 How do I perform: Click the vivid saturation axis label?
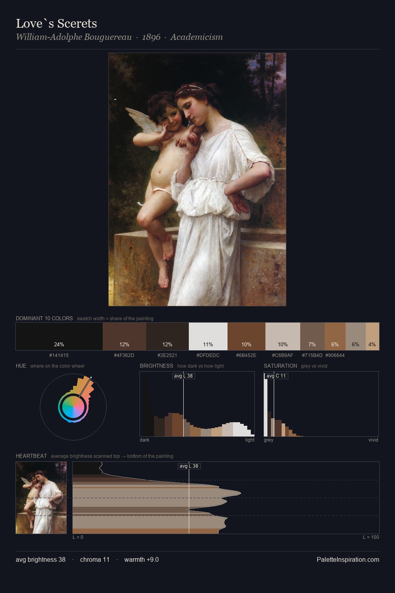[373, 440]
